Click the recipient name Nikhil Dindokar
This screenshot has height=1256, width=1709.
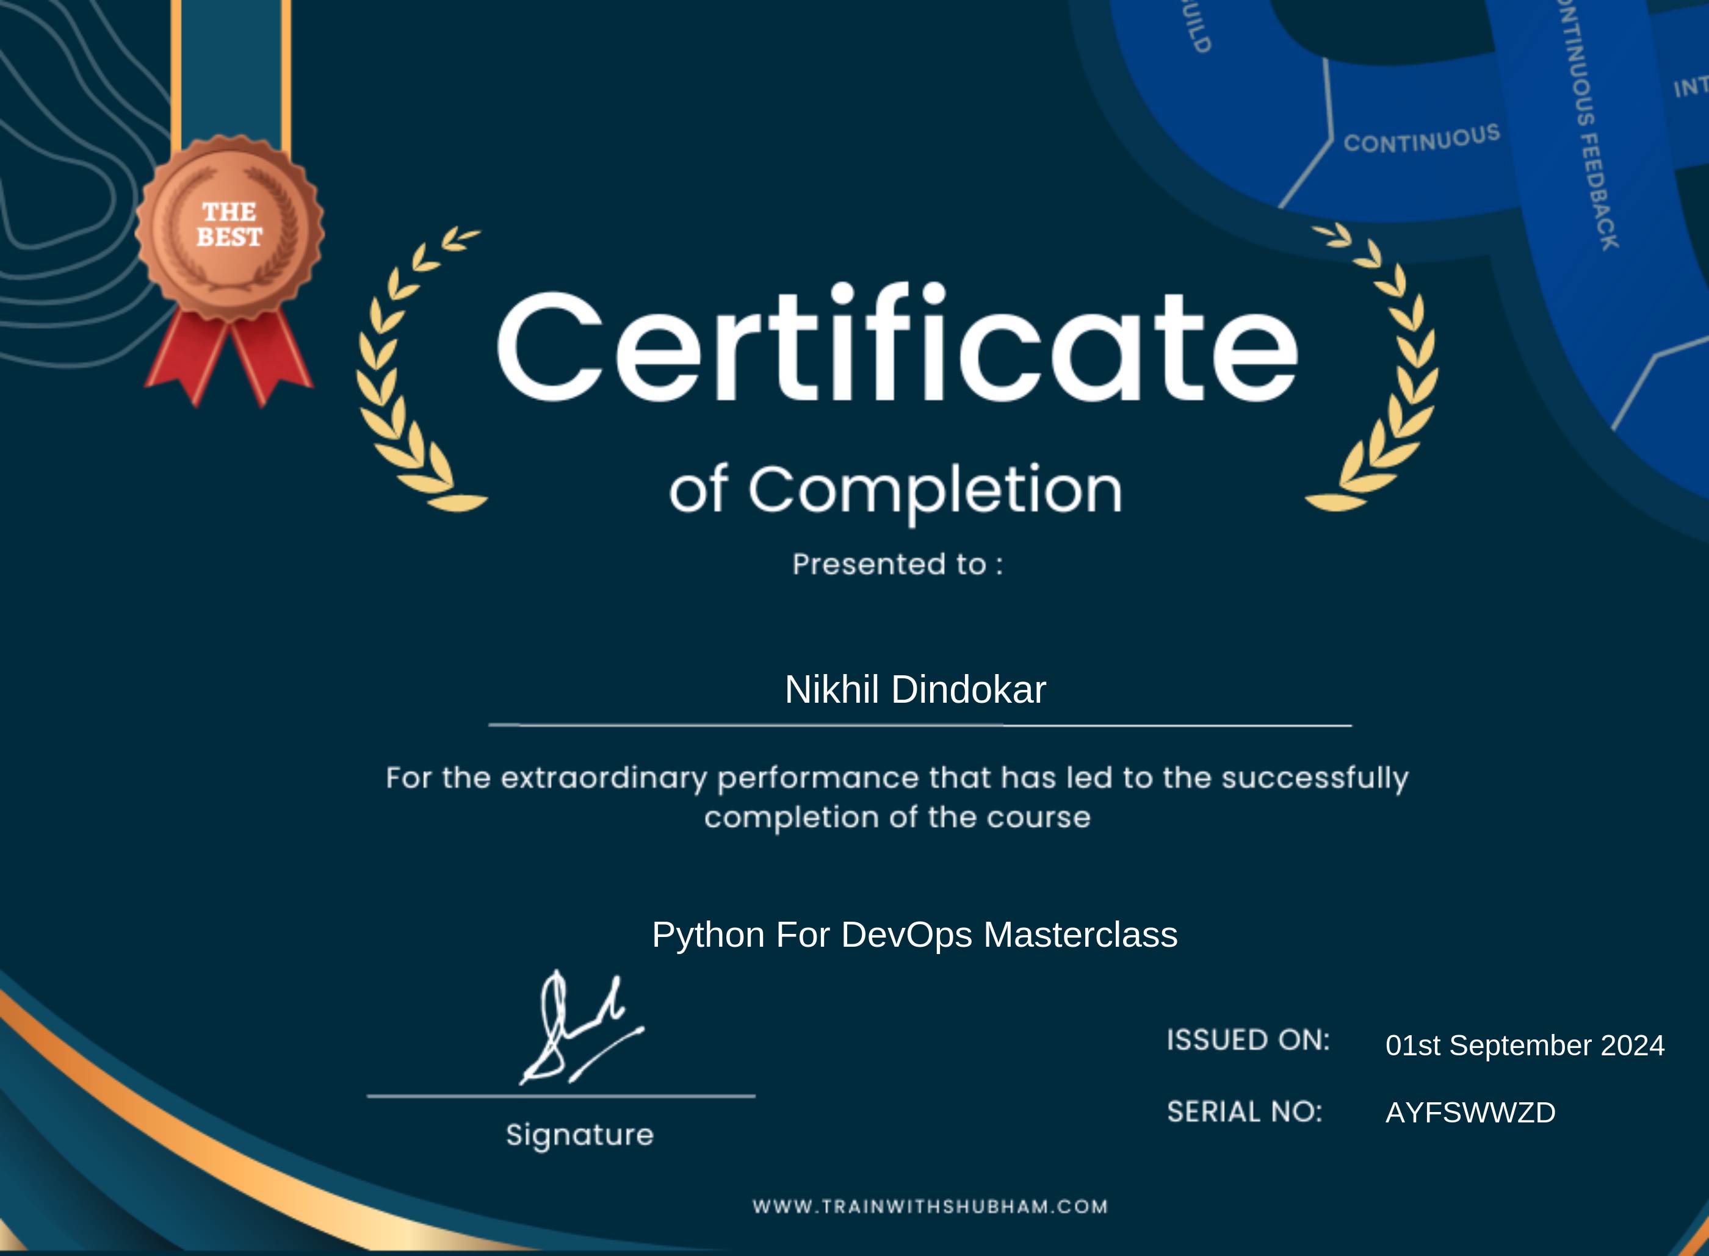click(915, 689)
